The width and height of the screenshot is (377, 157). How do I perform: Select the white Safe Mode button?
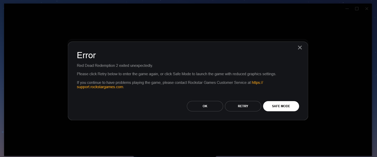click(x=281, y=106)
